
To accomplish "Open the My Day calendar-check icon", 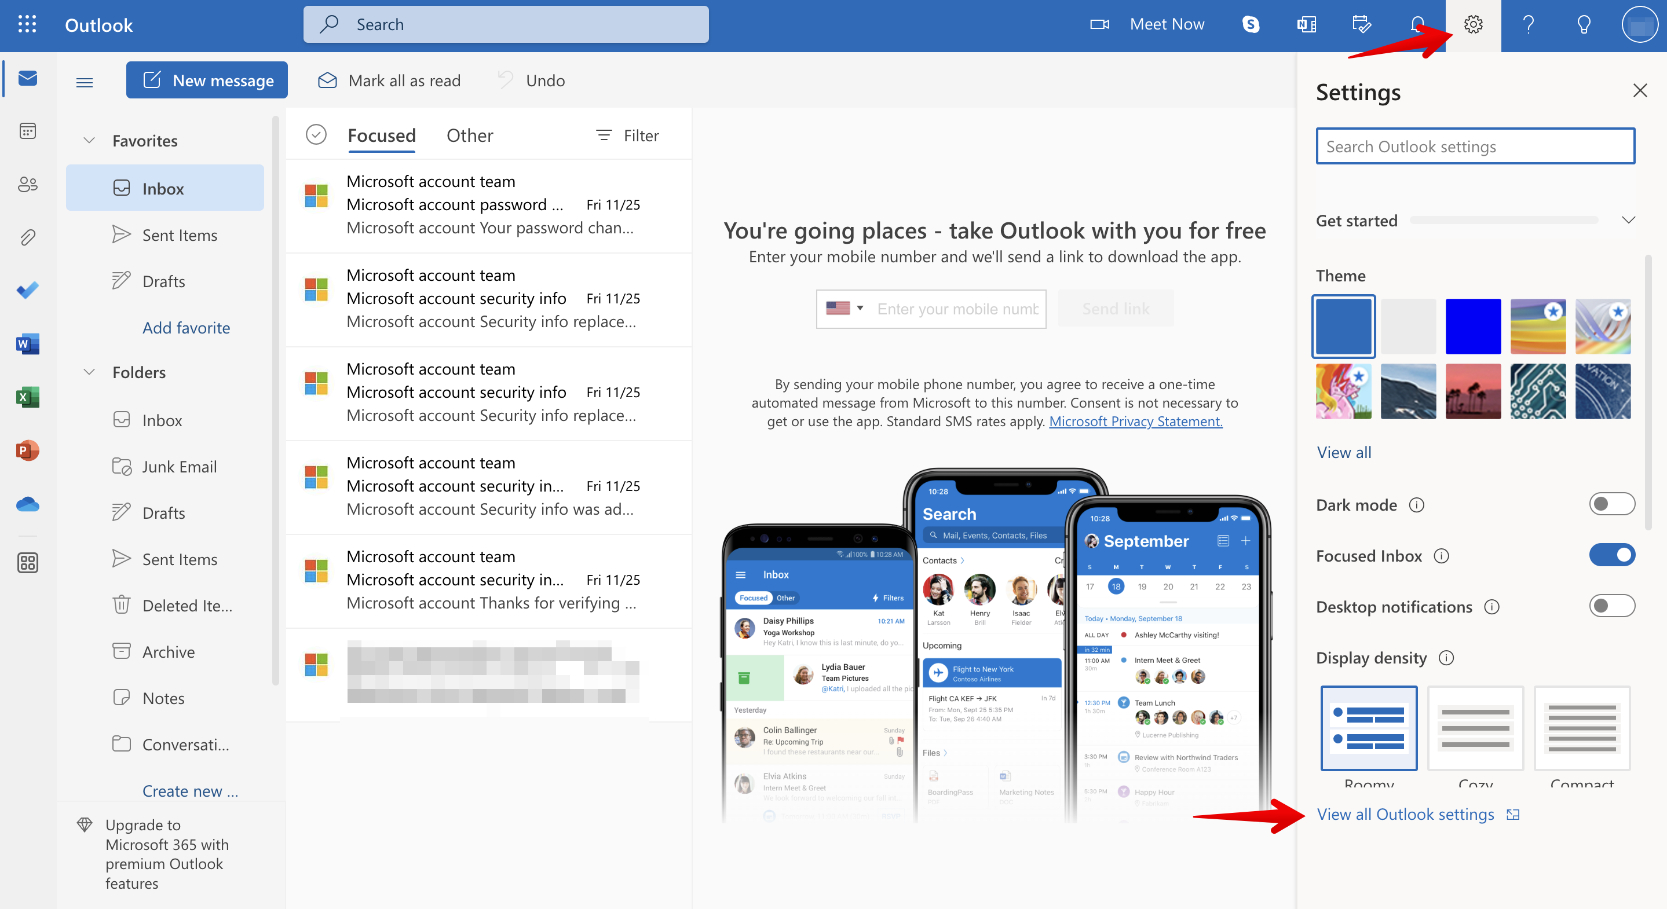I will 1362,24.
